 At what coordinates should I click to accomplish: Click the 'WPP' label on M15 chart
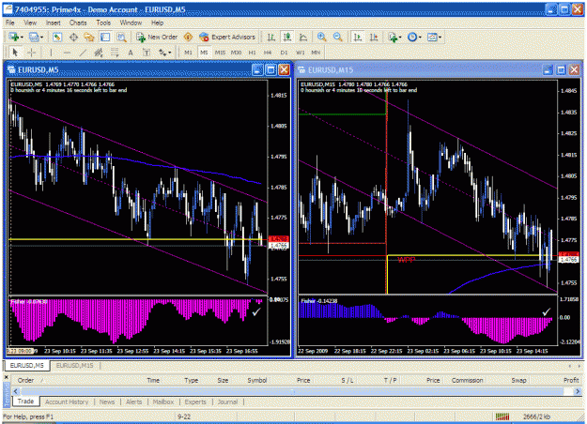(x=406, y=260)
